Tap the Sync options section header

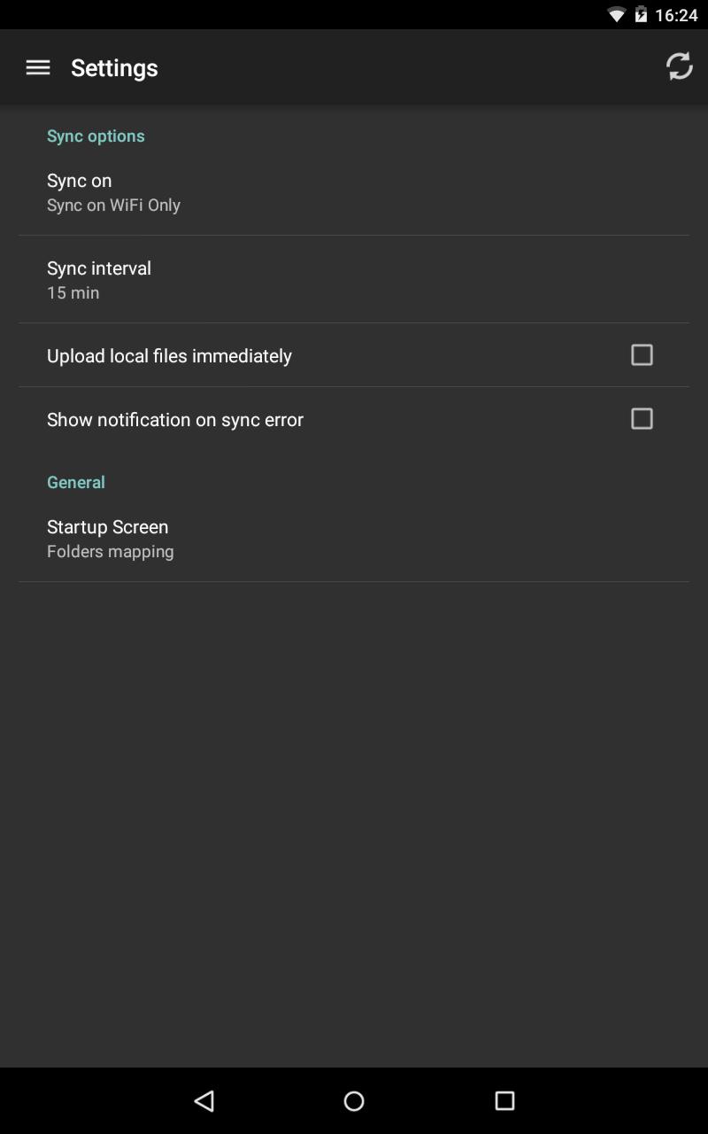point(96,136)
